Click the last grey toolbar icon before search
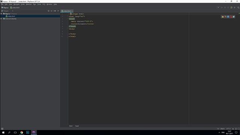Viewport: 240px width, 135px height. click(x=234, y=7)
